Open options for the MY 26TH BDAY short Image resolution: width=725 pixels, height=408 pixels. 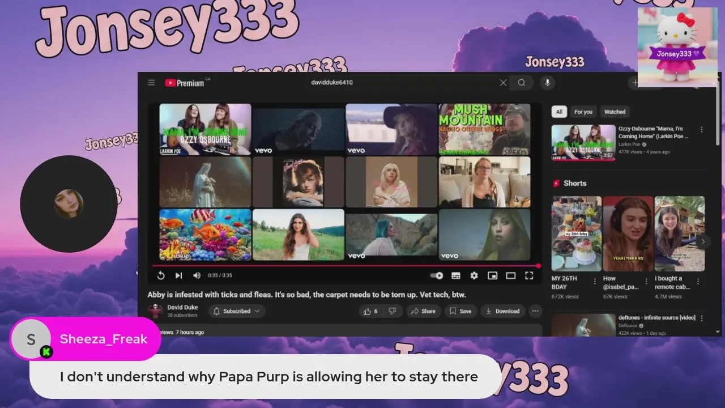pyautogui.click(x=595, y=282)
